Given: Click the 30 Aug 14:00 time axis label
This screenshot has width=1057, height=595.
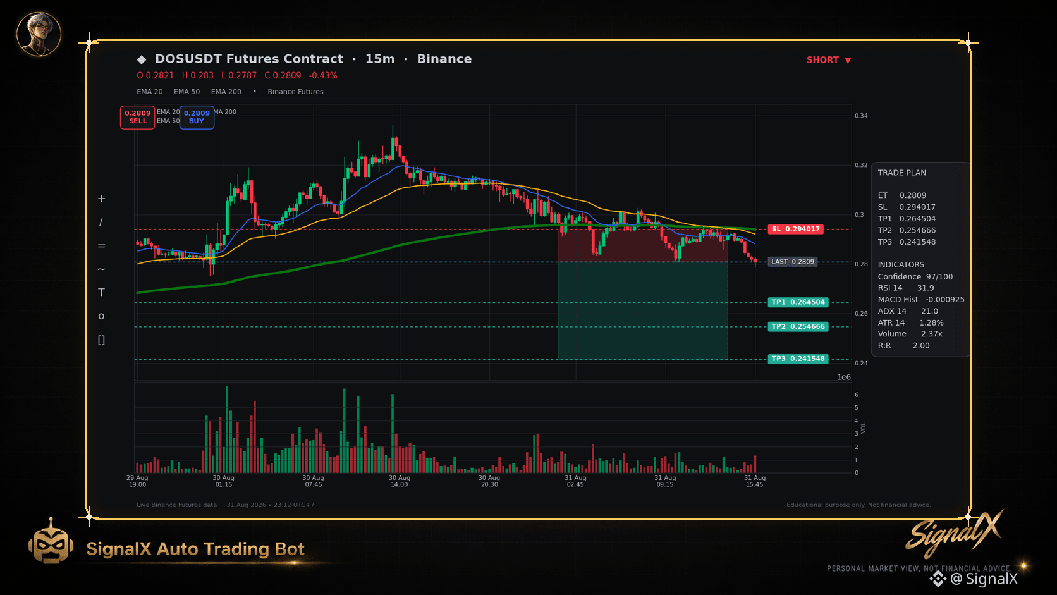Looking at the screenshot, I should tap(400, 481).
